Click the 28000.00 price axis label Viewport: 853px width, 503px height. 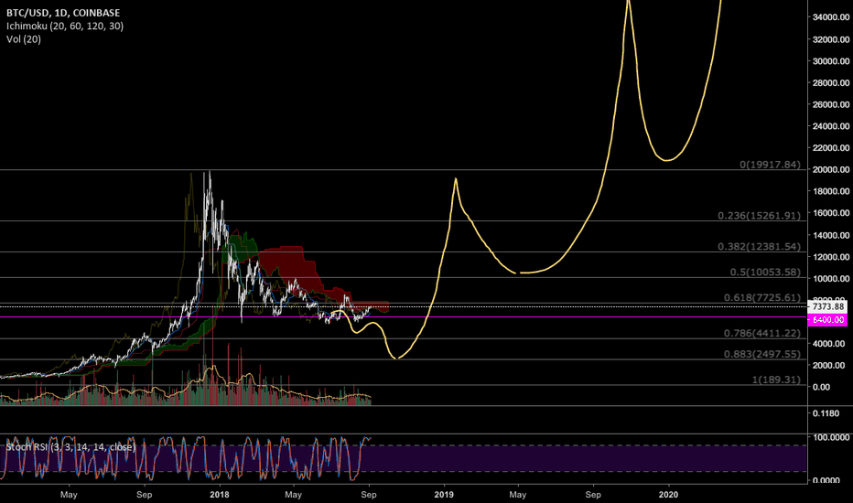(831, 82)
